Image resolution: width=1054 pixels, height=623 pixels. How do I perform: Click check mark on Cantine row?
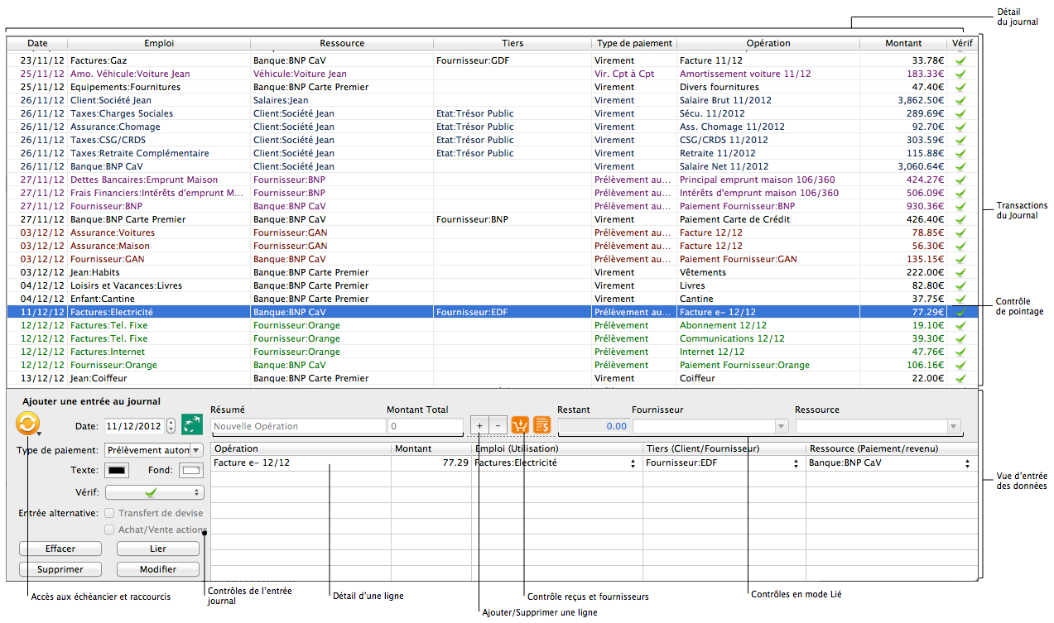coord(961,299)
